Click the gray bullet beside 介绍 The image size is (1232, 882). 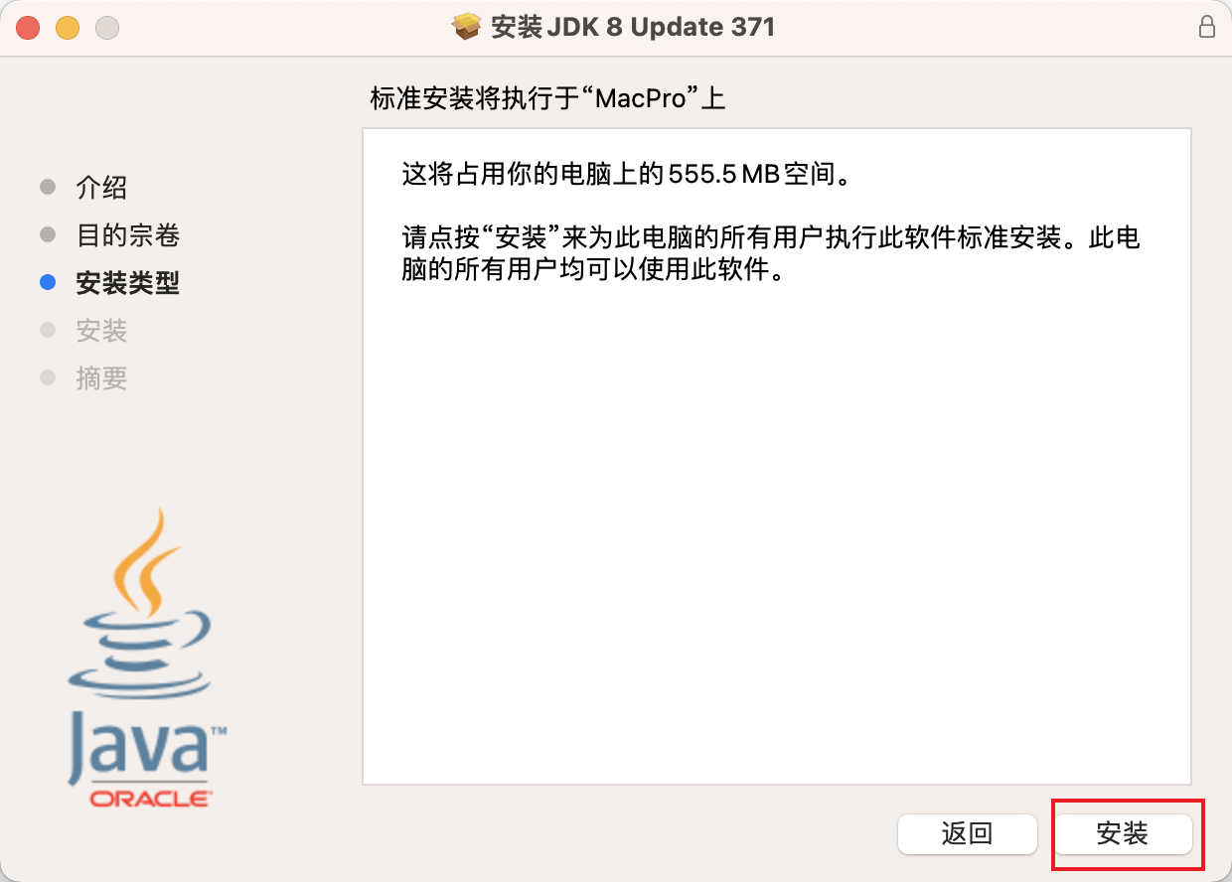48,188
